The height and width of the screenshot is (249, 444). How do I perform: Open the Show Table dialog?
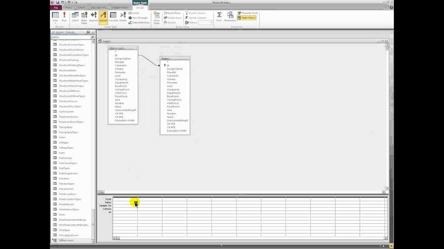tap(156, 18)
